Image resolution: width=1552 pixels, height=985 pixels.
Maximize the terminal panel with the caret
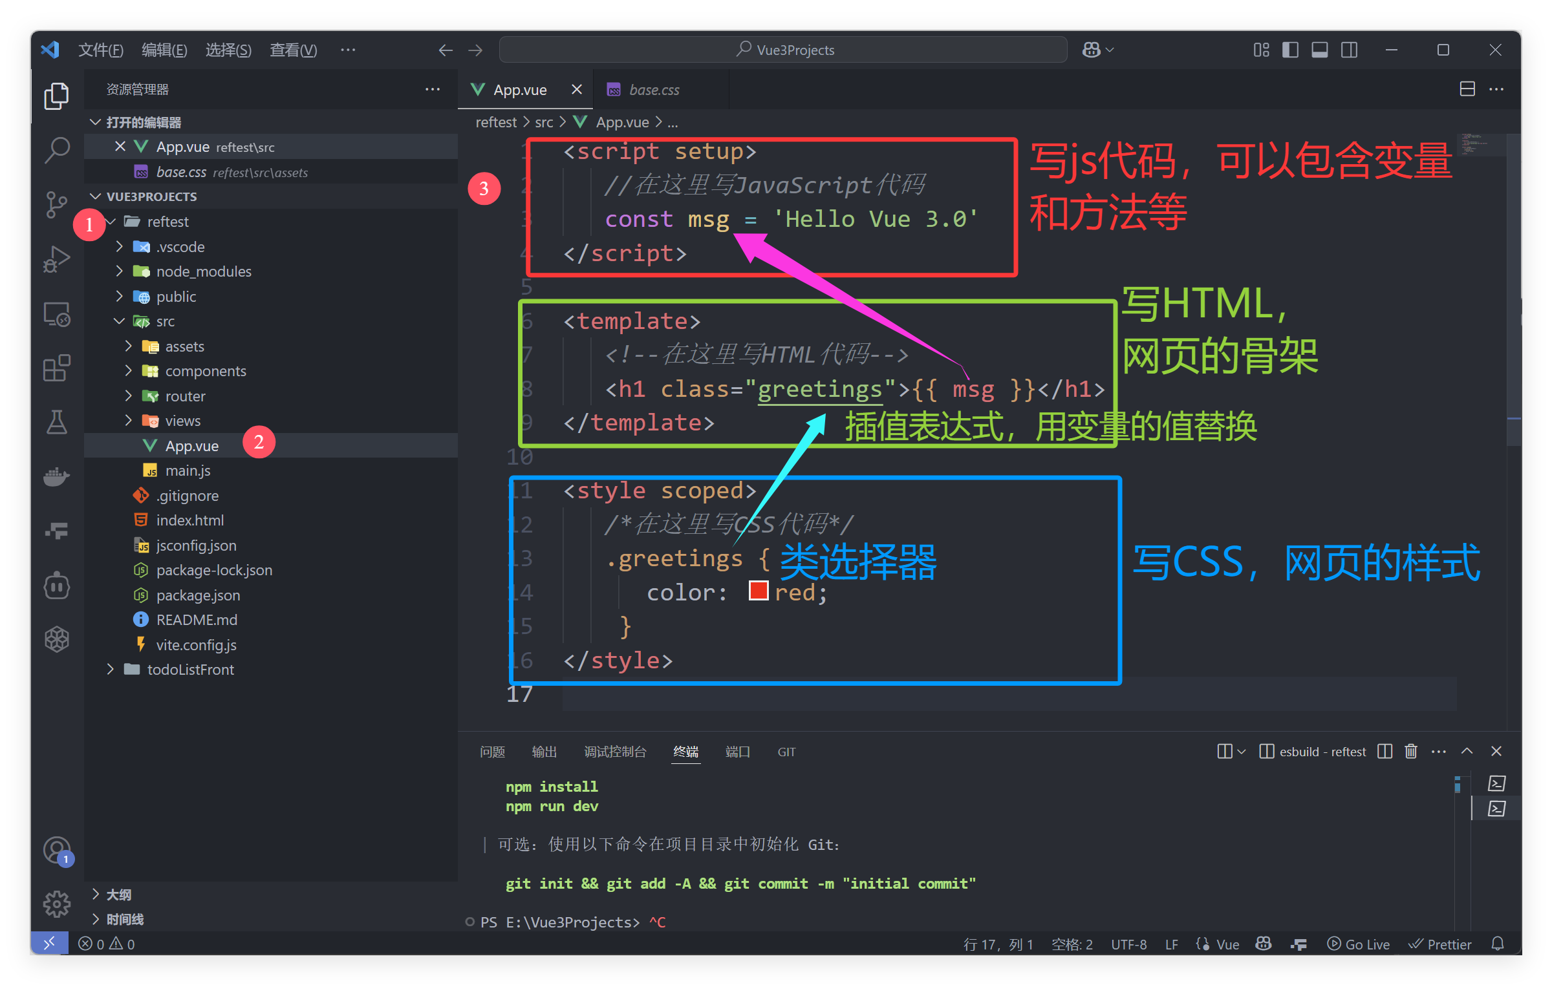coord(1467,751)
